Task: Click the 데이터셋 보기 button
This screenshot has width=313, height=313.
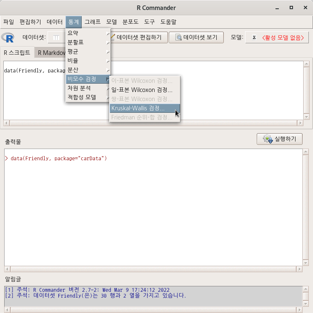Action: coord(196,37)
